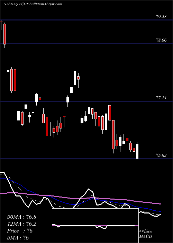Click the 75.63 price level label
173x243 pixels.
pos(161,156)
